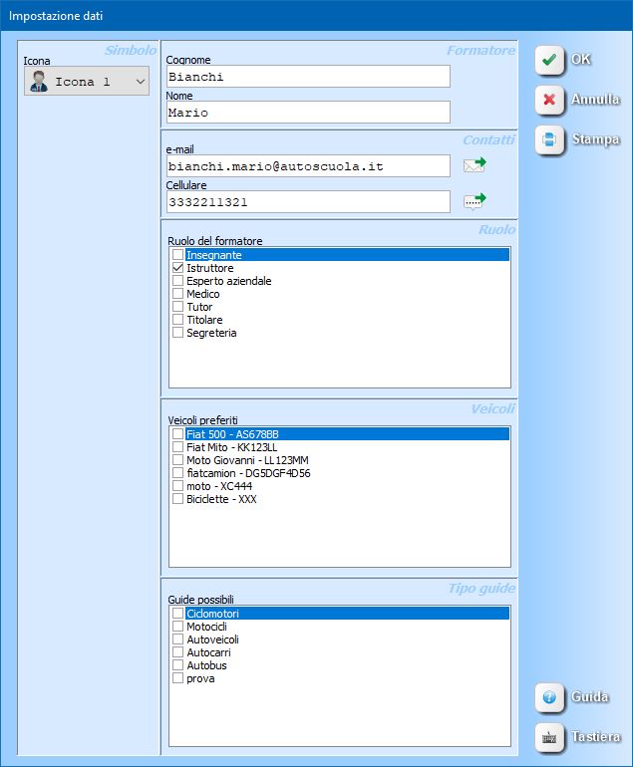Click the Stampa printer icon

(549, 139)
